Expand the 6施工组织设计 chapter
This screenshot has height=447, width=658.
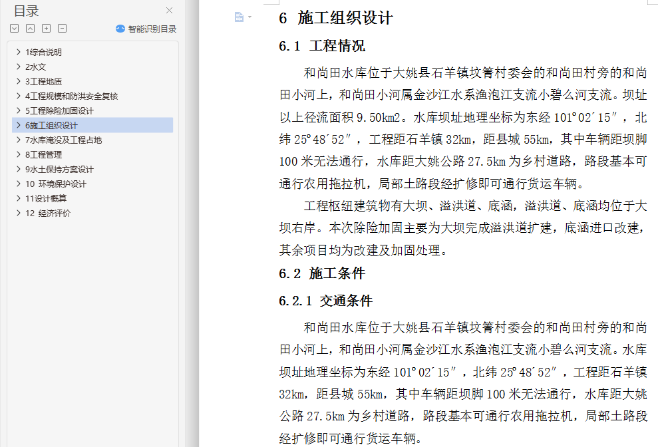19,125
